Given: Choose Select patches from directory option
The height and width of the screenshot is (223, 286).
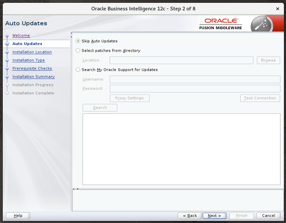Looking at the screenshot, I should pyautogui.click(x=78, y=51).
